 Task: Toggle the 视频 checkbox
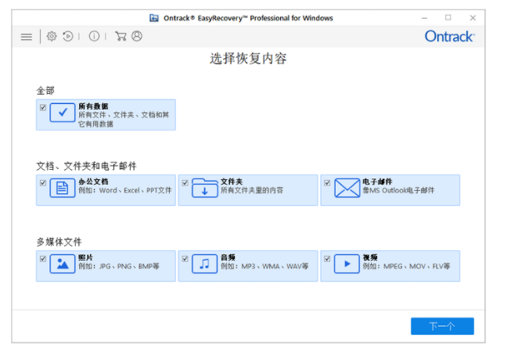[x=327, y=259]
